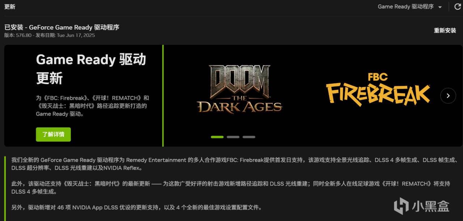Click the paragraph about 毁灭战士 path tracing
Viewport: 463px width, 221px height.
(x=231, y=188)
